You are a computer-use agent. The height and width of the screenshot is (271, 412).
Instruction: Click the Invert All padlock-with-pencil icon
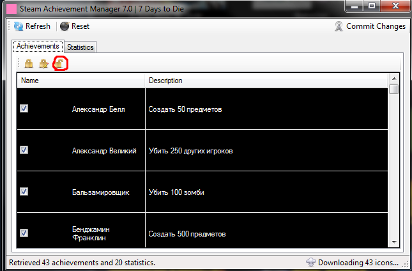[x=43, y=64]
